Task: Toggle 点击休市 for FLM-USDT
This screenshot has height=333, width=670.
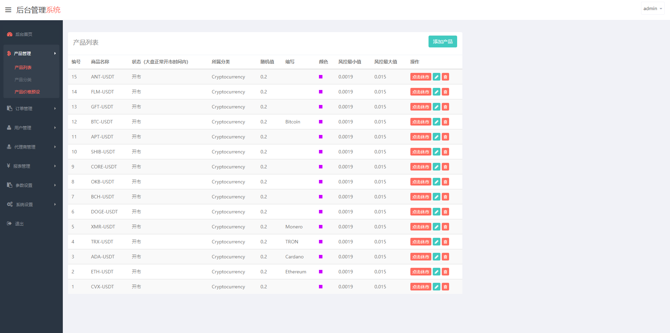Action: pyautogui.click(x=420, y=92)
